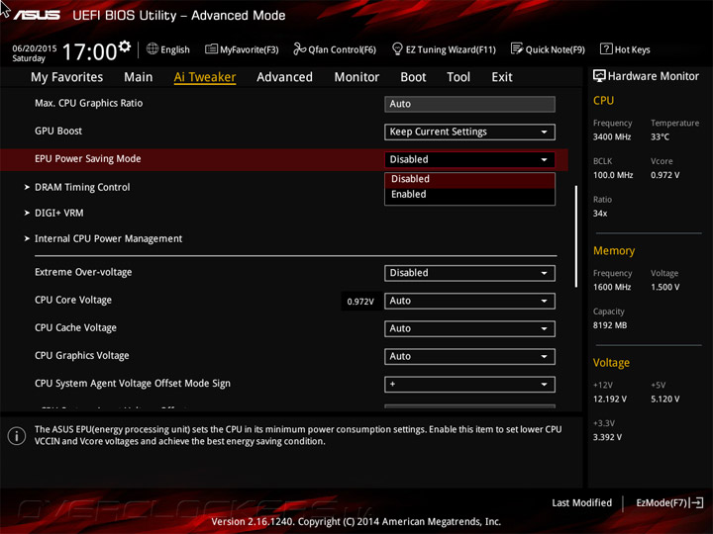Open the Exit tab

(x=501, y=77)
